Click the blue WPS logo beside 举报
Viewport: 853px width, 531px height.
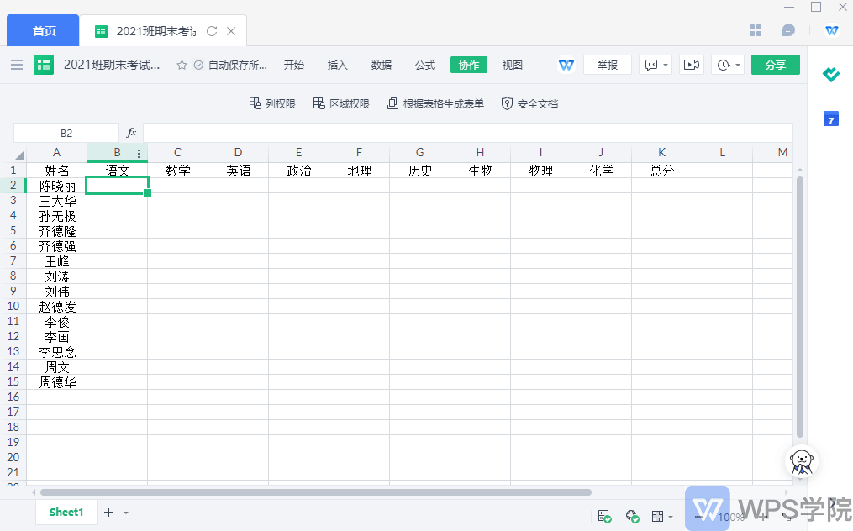(x=566, y=66)
